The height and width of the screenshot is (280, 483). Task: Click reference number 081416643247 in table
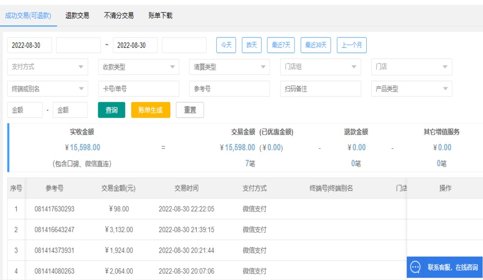coord(54,230)
